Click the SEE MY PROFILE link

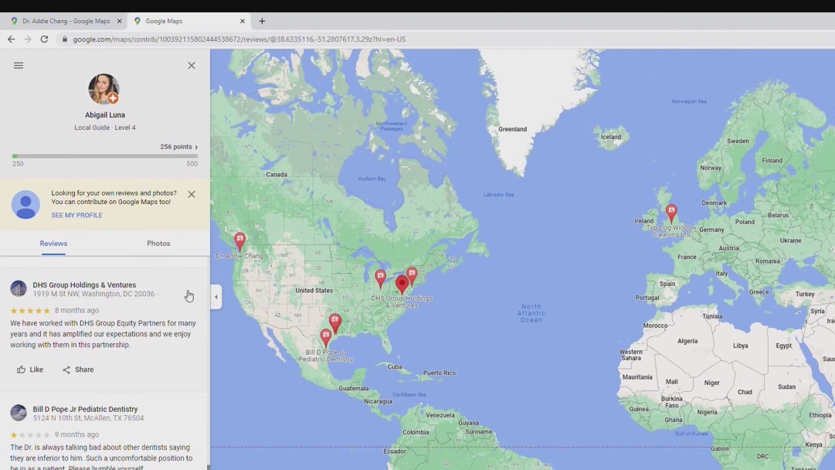[x=76, y=216]
